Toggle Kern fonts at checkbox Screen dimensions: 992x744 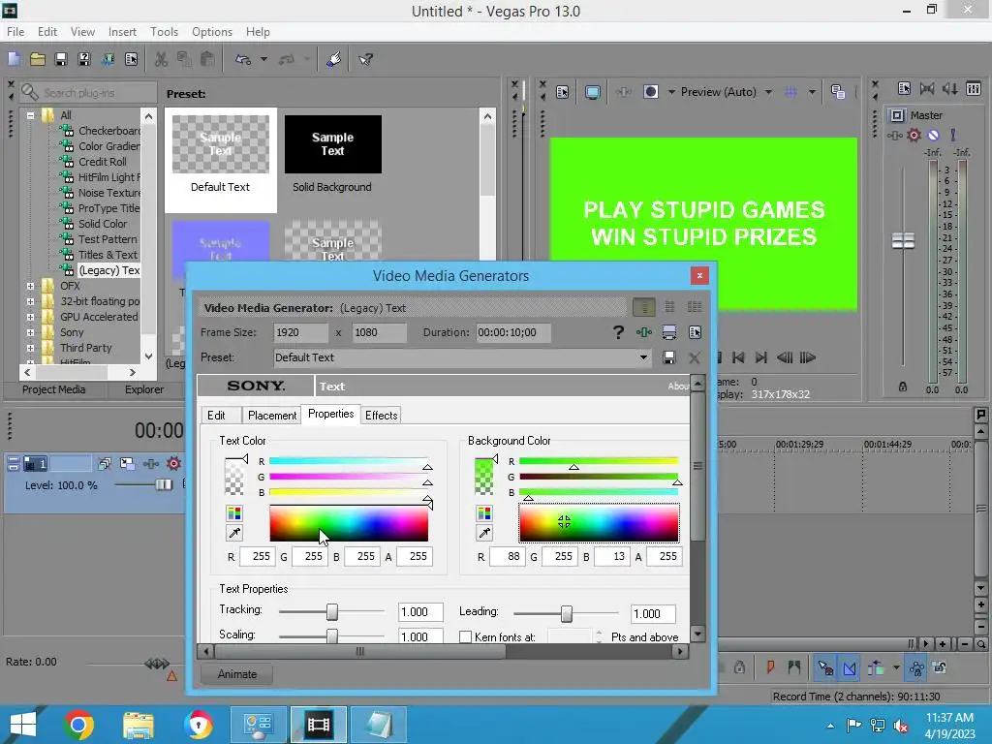(x=465, y=636)
